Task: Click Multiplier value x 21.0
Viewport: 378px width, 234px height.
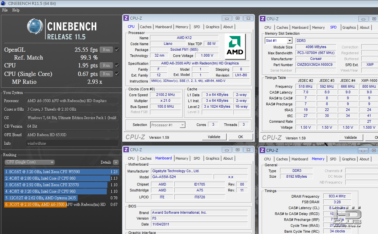Action: click(165, 100)
